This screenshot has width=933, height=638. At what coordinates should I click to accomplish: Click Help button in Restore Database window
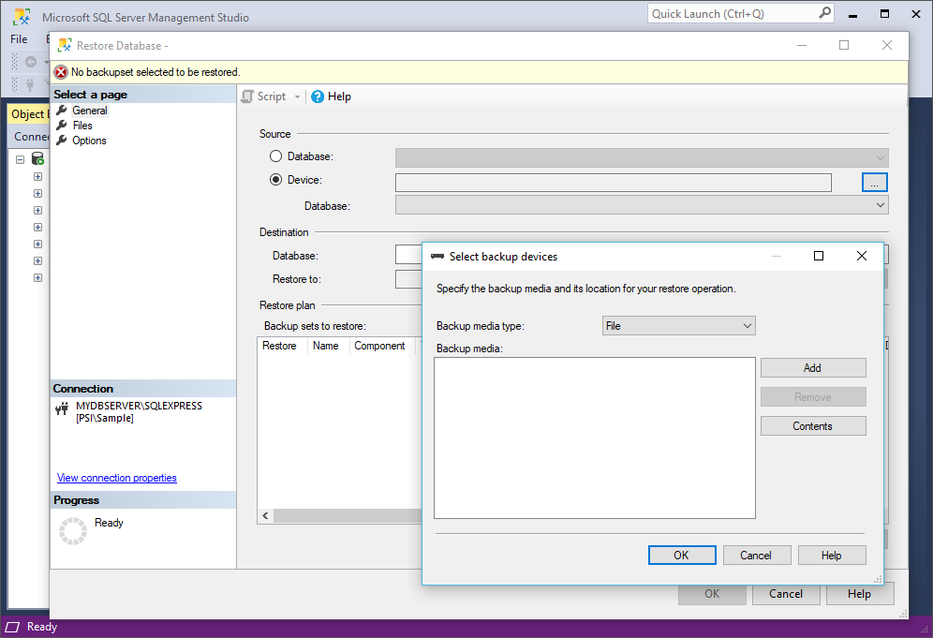click(859, 594)
